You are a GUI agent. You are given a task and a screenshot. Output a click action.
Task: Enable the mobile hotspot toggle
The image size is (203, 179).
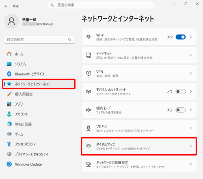181,92
